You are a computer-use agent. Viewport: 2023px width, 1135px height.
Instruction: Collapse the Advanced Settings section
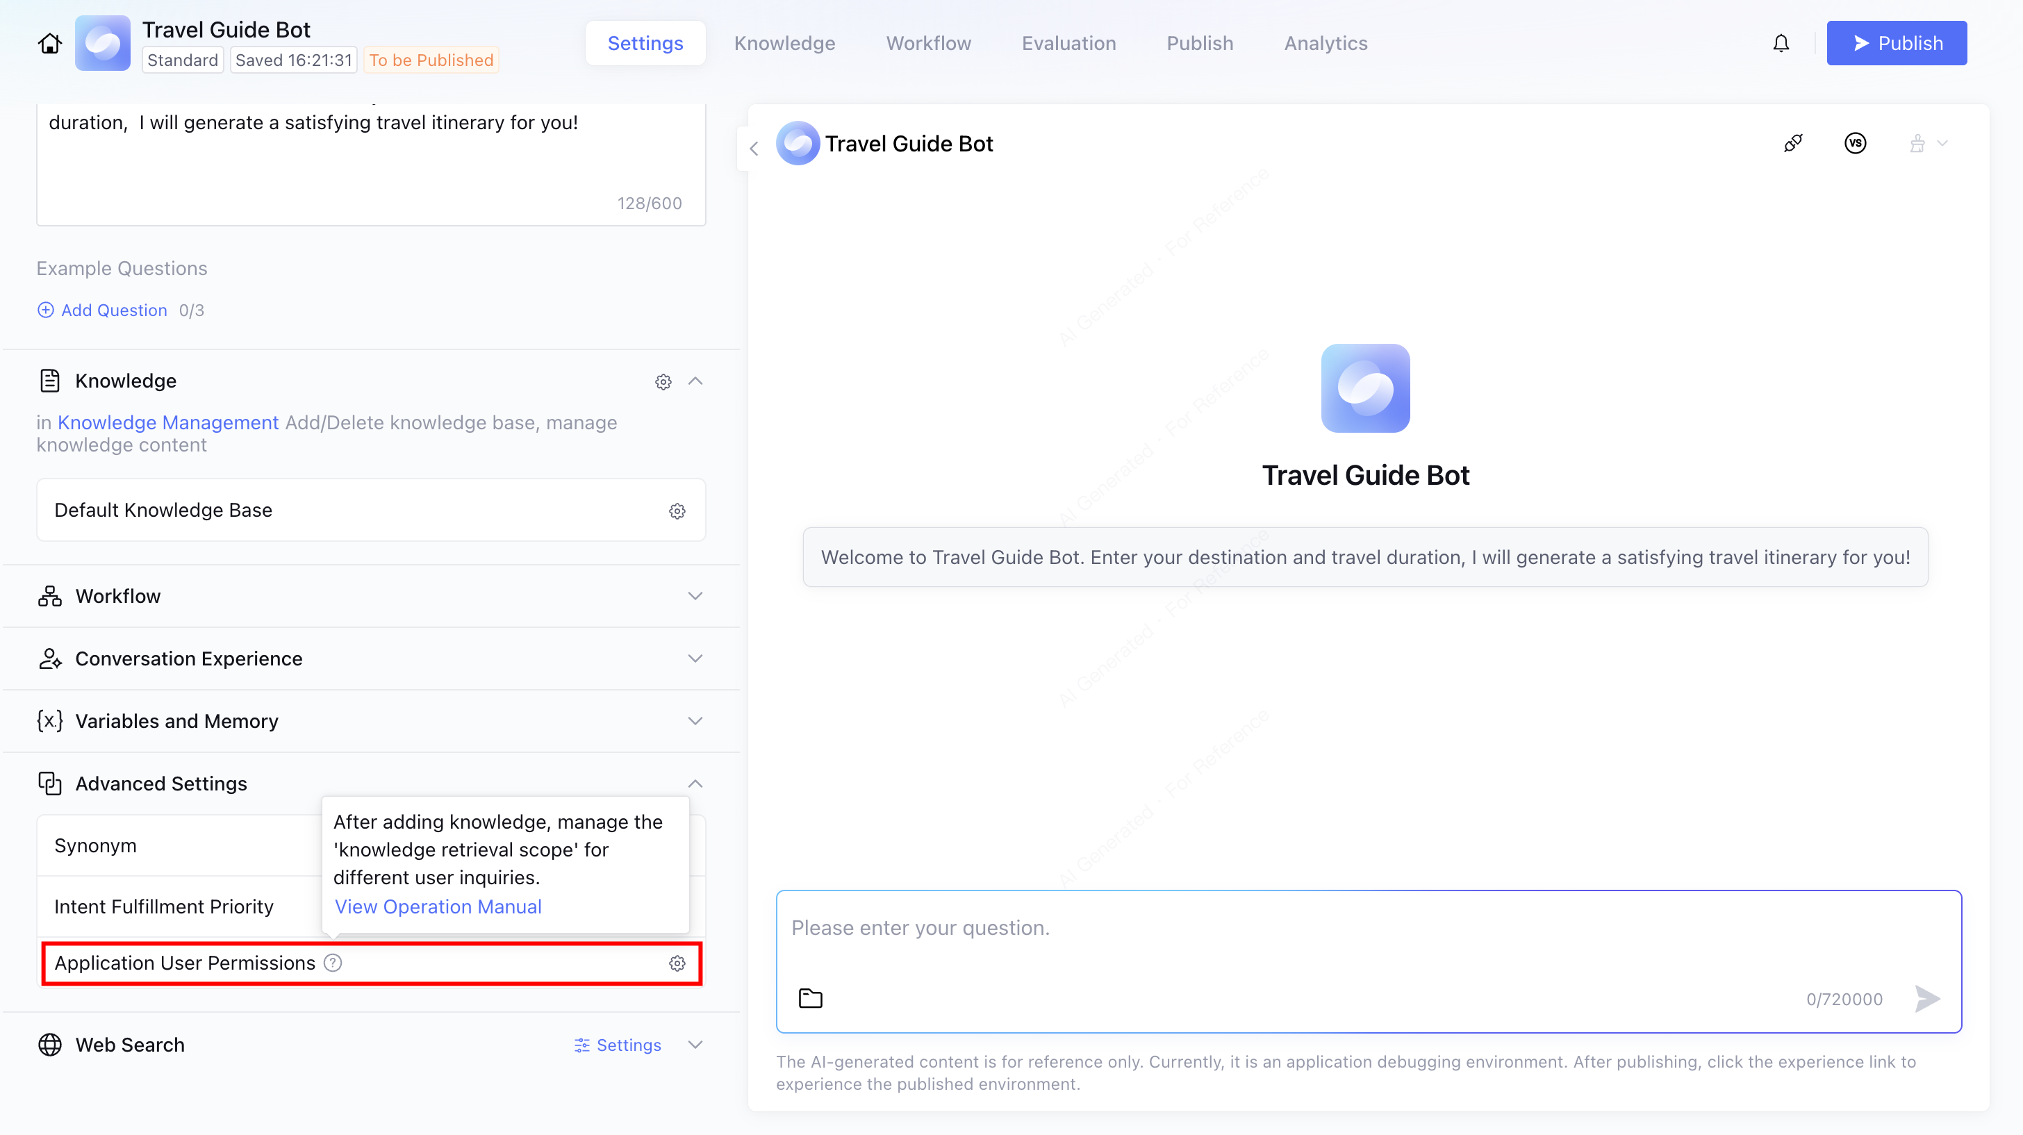695,784
